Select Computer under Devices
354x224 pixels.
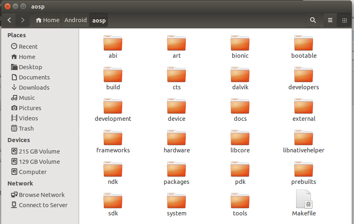[x=29, y=172]
